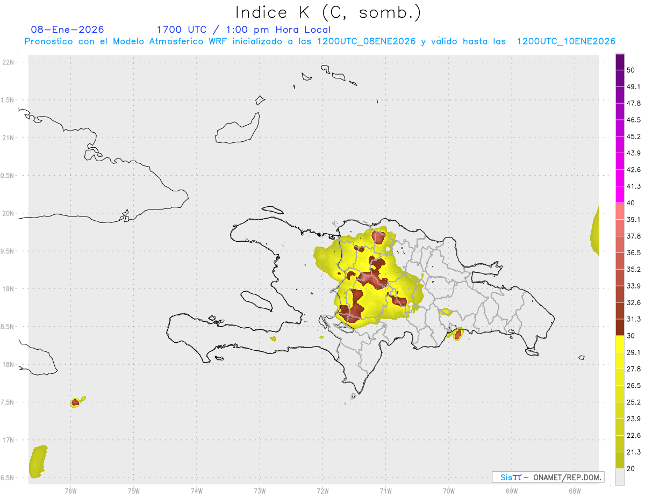The height and width of the screenshot is (498, 645).
Task: Click the colorbar label "23.9"
Action: pyautogui.click(x=634, y=418)
